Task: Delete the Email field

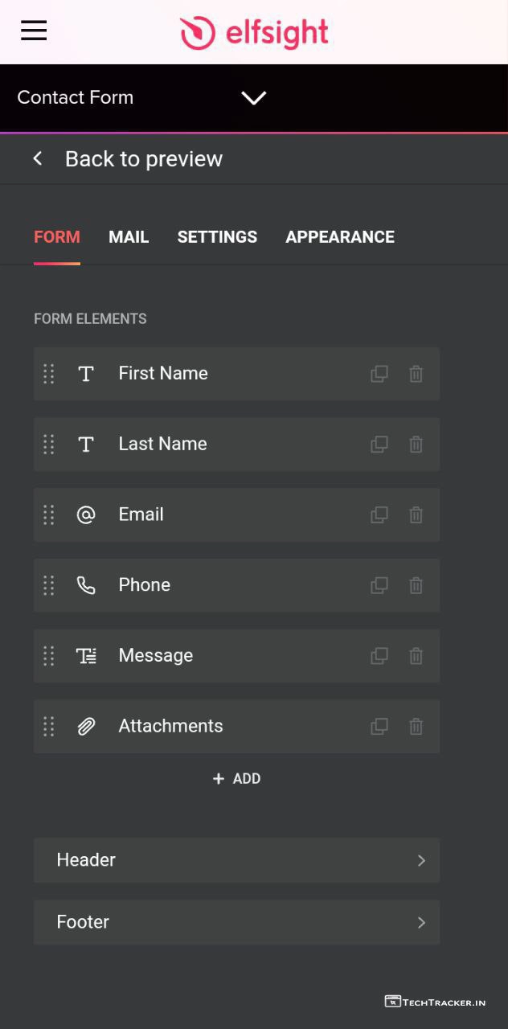Action: tap(416, 514)
